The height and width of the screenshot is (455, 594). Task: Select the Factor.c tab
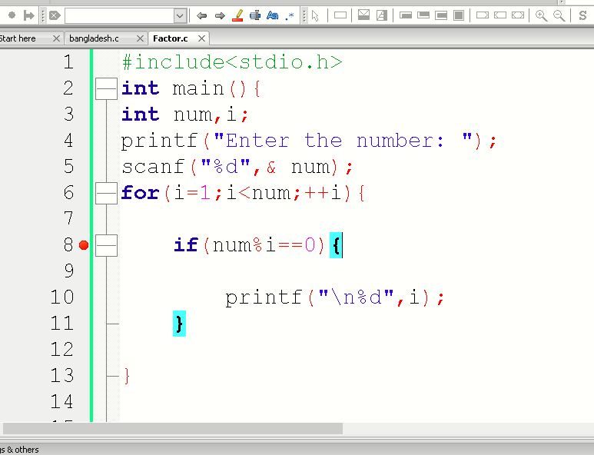[x=171, y=38]
